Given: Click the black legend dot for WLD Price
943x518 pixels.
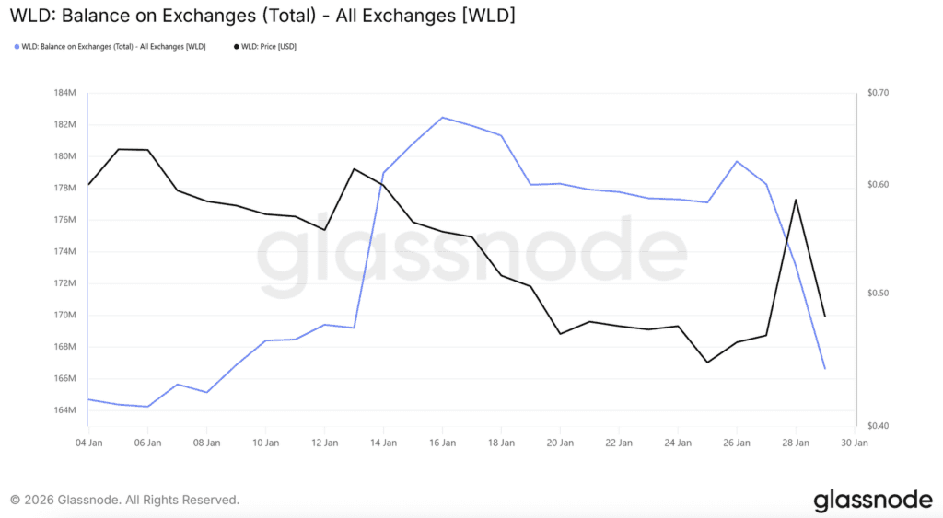Looking at the screenshot, I should tap(236, 46).
